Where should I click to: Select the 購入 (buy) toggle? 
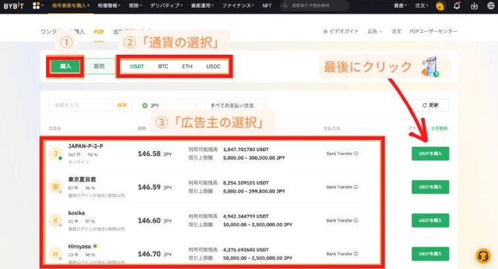pyautogui.click(x=66, y=67)
